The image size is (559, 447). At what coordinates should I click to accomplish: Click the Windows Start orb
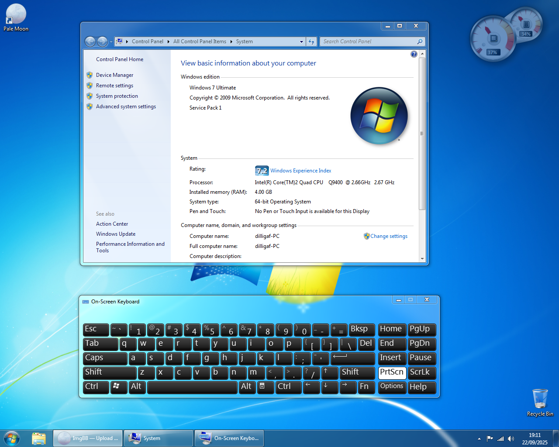12,438
